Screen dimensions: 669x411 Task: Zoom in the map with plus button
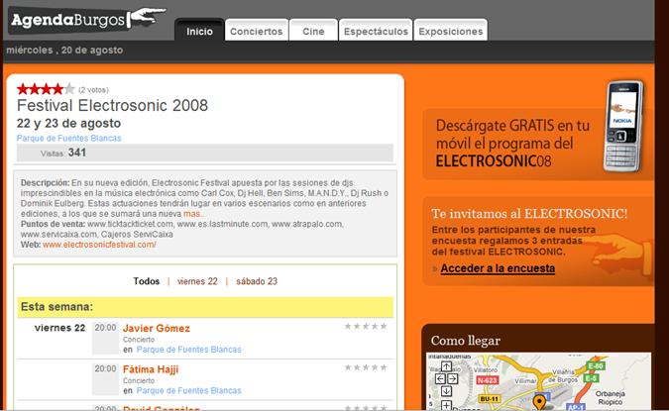pyautogui.click(x=446, y=405)
